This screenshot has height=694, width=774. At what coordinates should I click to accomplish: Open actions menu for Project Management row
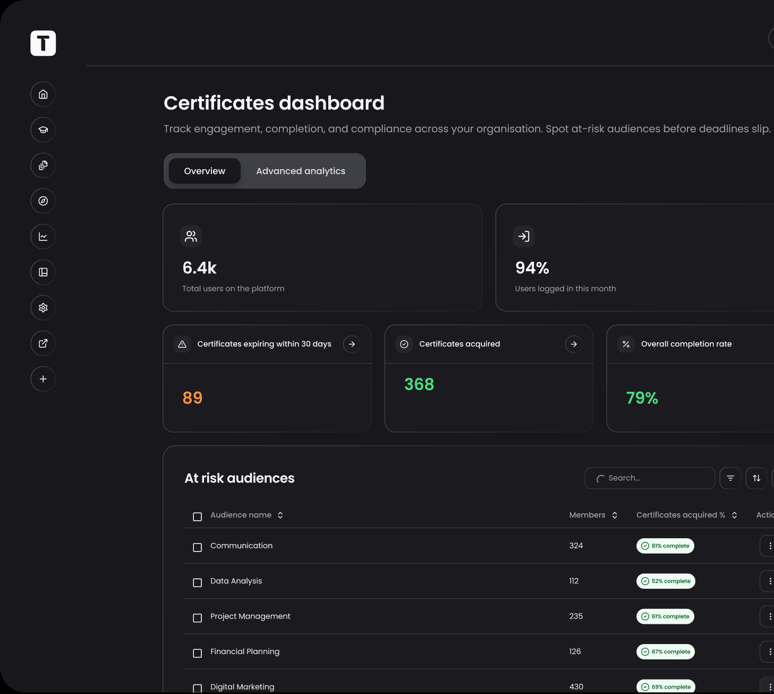769,616
